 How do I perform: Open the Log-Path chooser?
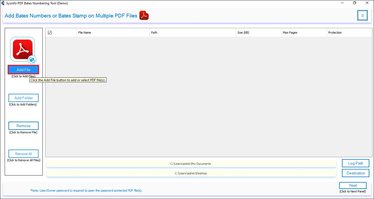tap(356, 163)
